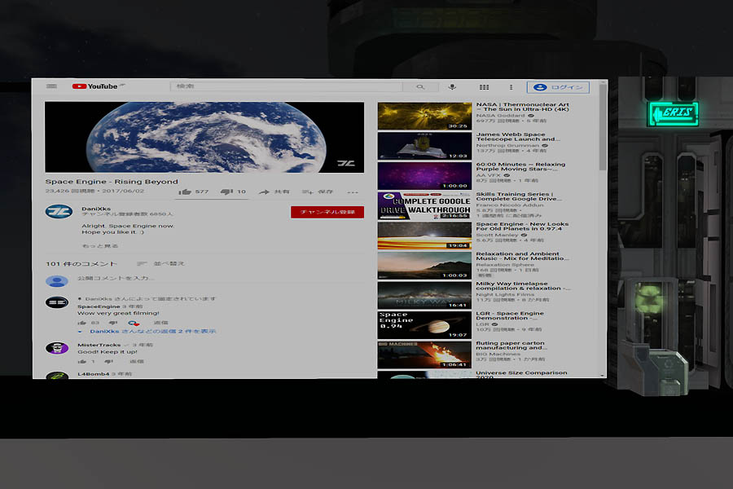Like MisterTracks' "Good! Keep it up!" comment
The image size is (733, 489).
coord(82,361)
